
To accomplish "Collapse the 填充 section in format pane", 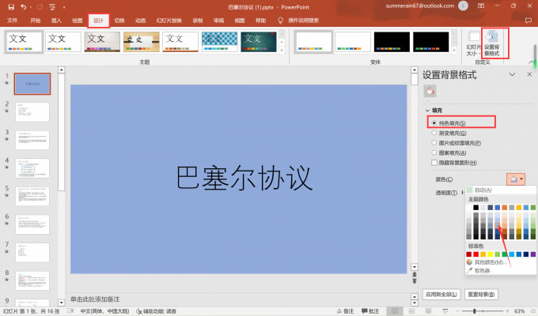I will [427, 111].
